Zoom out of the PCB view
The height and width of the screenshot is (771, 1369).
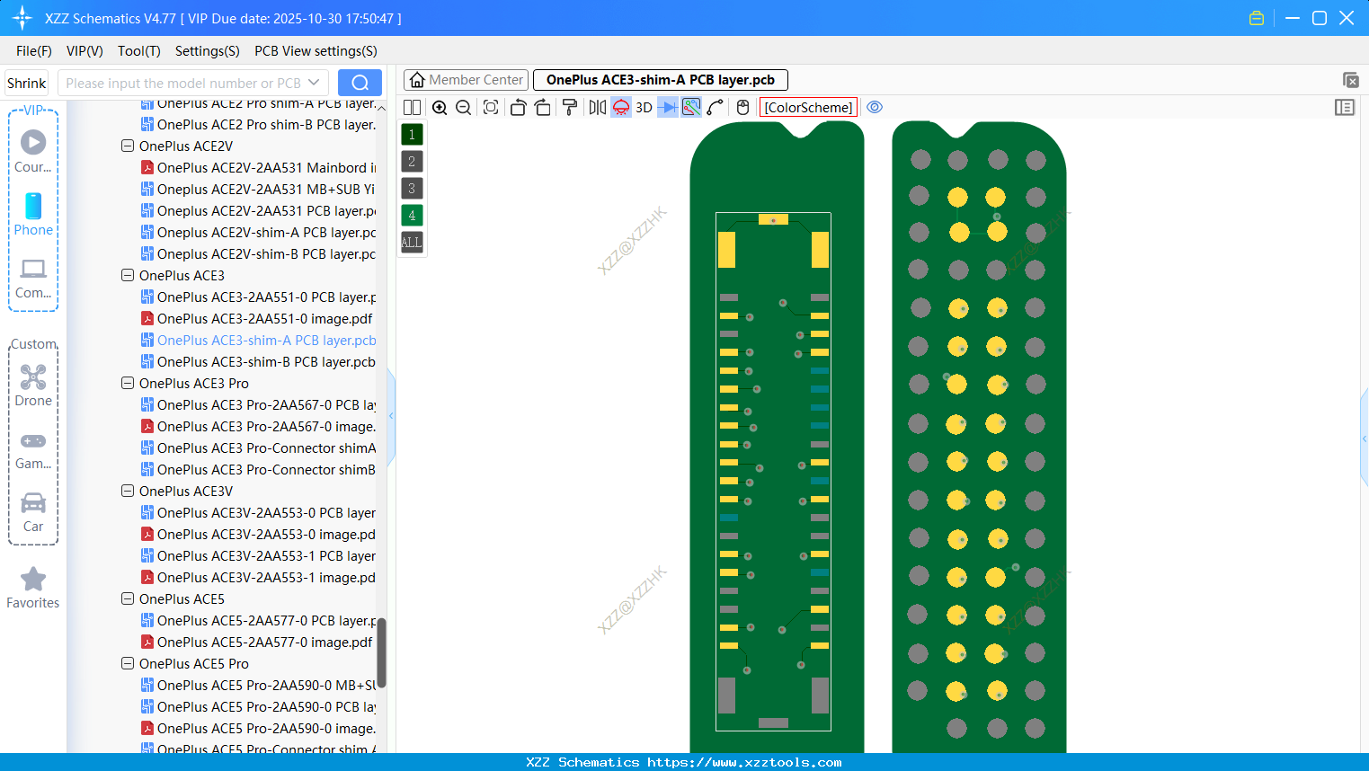(x=463, y=108)
